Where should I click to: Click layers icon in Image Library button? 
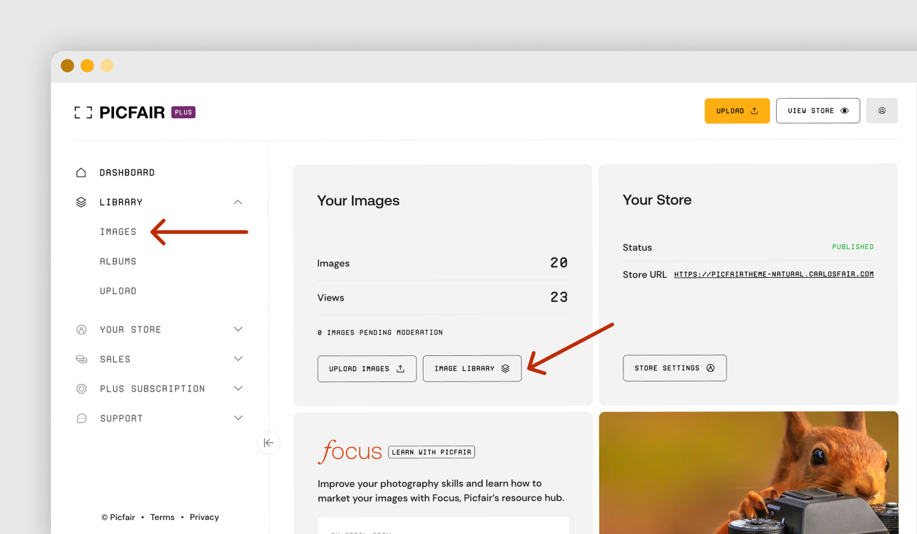506,369
